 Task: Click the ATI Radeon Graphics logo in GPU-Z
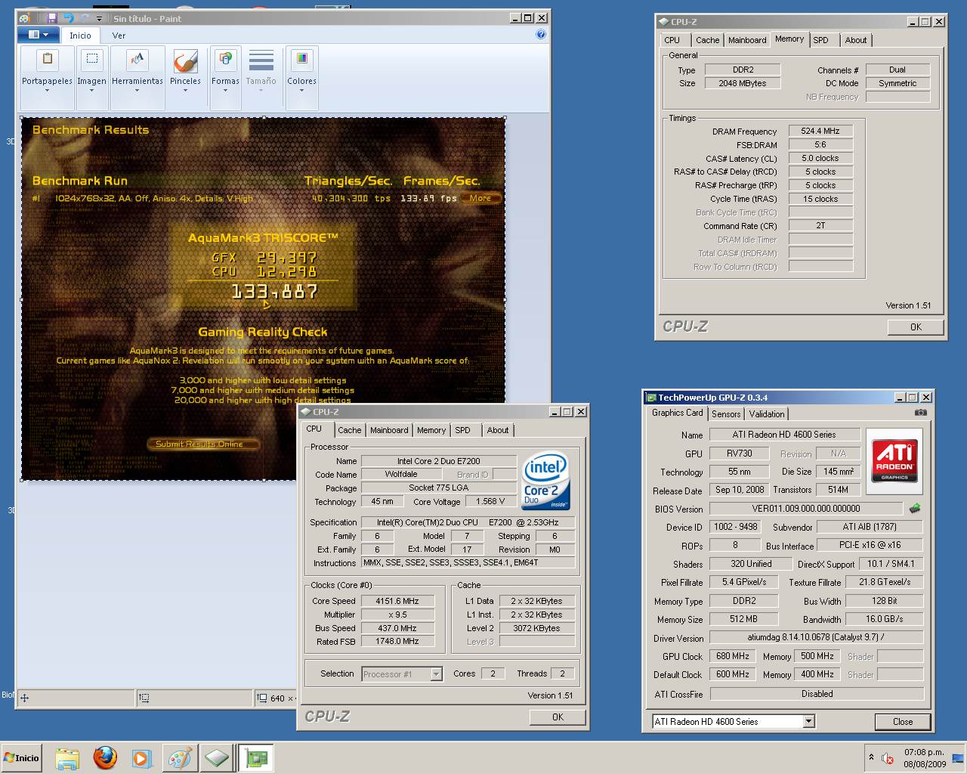pyautogui.click(x=894, y=460)
